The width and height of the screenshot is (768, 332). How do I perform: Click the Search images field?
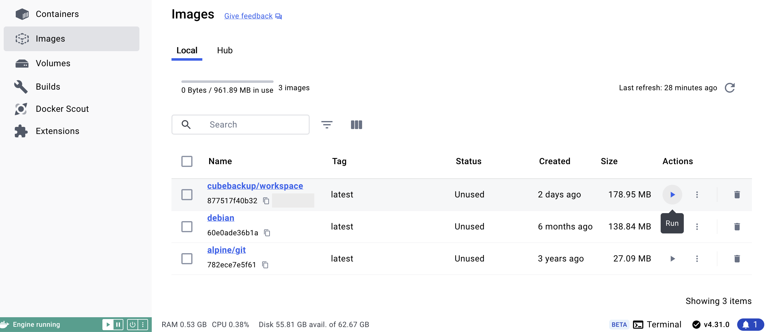(x=241, y=125)
